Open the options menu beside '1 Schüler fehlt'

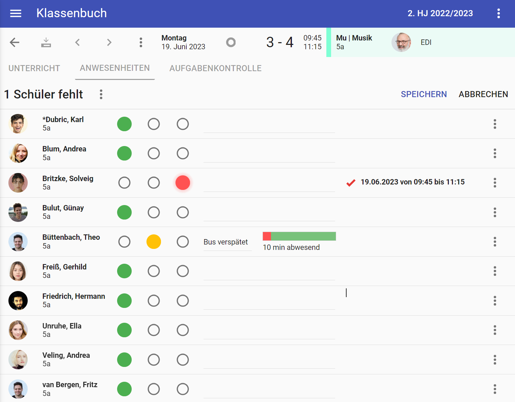click(x=101, y=94)
